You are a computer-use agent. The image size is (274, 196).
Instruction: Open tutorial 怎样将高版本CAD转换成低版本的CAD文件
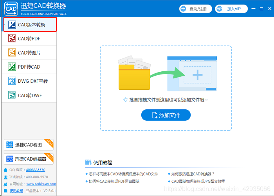tap(123, 174)
